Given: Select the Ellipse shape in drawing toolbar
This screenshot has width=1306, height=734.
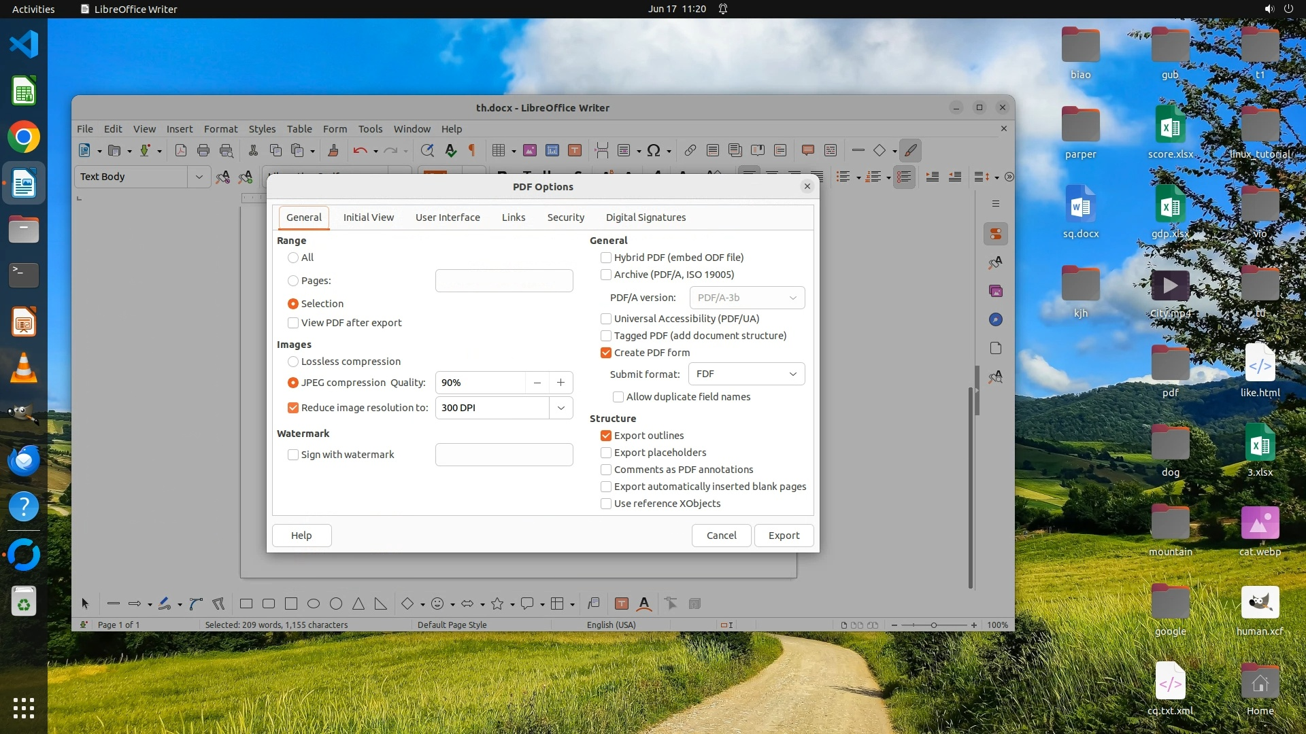Looking at the screenshot, I should coord(314,604).
